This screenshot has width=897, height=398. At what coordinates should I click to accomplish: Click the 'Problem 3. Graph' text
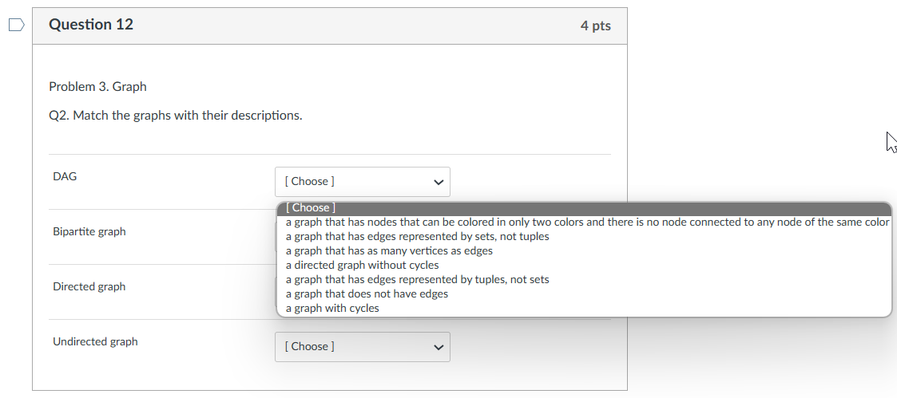coord(97,87)
